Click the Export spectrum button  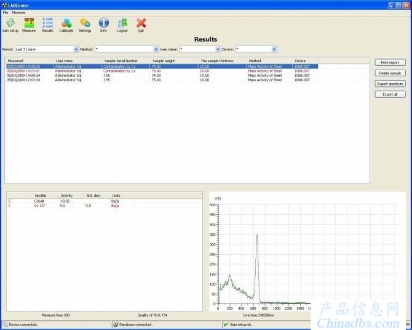[390, 84]
